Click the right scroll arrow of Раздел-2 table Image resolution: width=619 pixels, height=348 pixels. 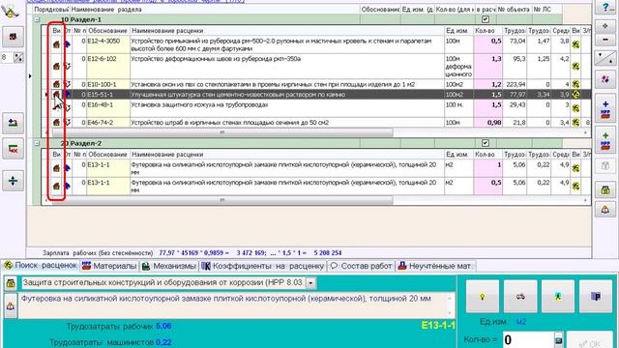click(x=585, y=200)
